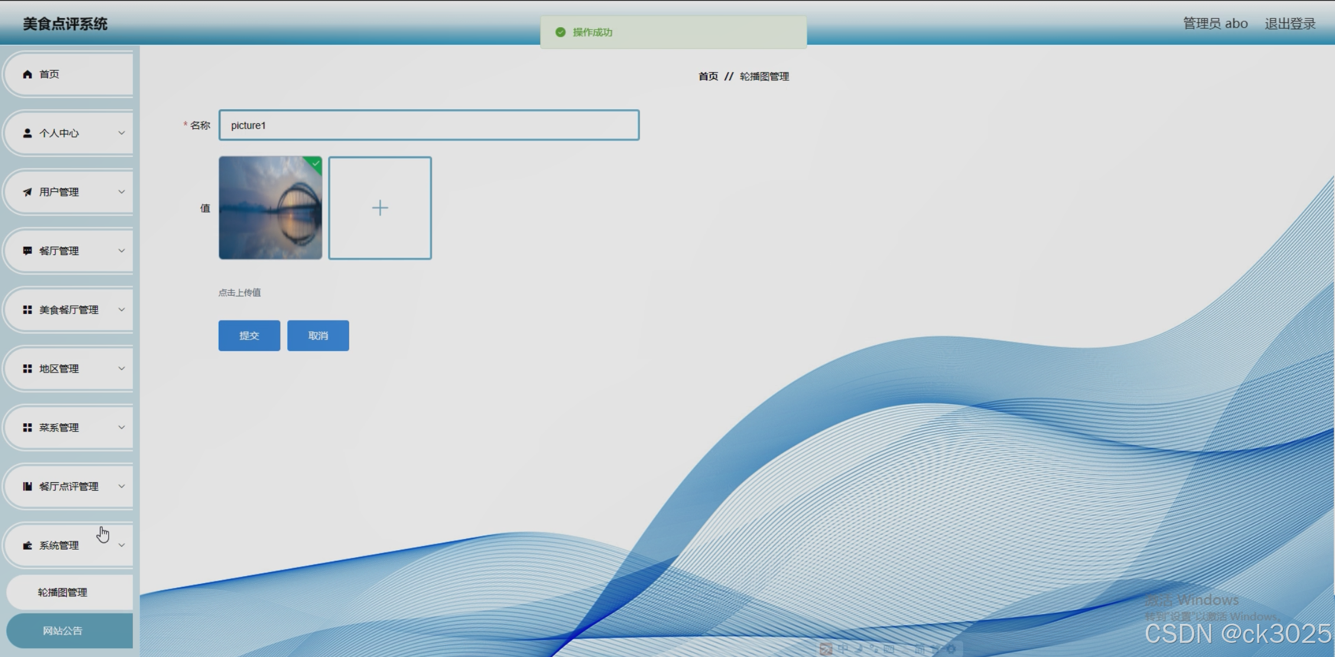Image resolution: width=1335 pixels, height=657 pixels.
Task: Click 退出登录 to log out
Action: point(1289,24)
